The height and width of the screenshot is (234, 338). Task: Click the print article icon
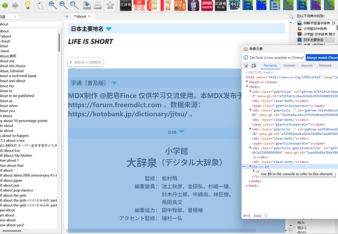click(98, 5)
